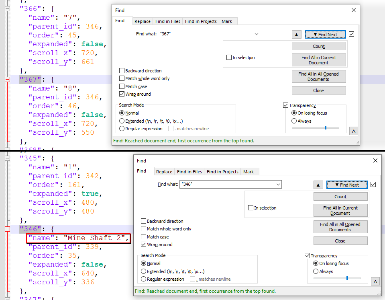Image resolution: width=385 pixels, height=300 pixels.
Task: Toggle the checkbox next to Find Next in "367" dialog
Action: coord(352,34)
